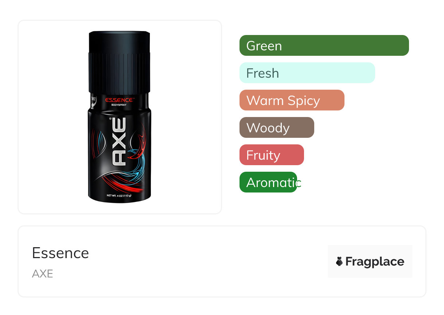Click the Bodyspray text on the can

click(x=119, y=105)
